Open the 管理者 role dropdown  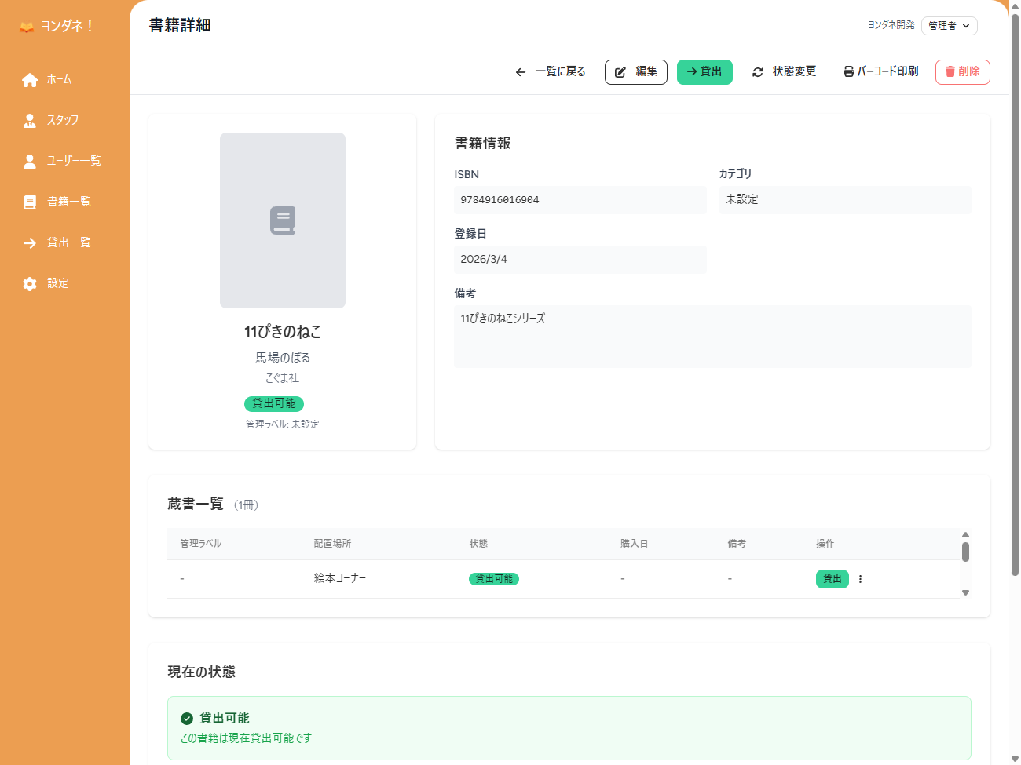click(x=949, y=25)
